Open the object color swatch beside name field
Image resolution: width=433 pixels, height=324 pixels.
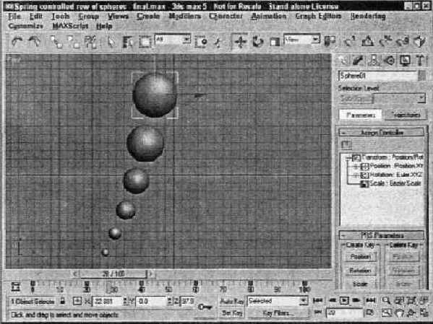(x=422, y=76)
